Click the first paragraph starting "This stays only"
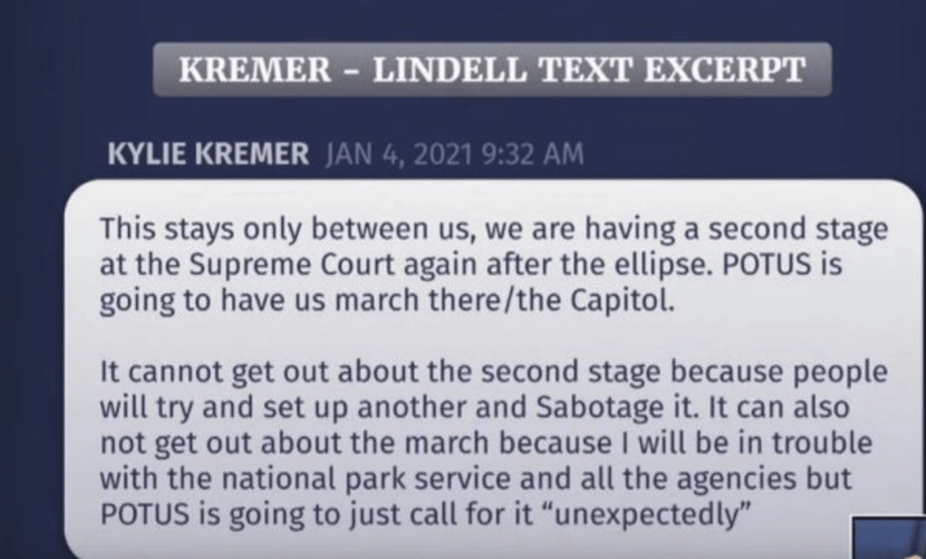Viewport: 926px width, 559px height. pyautogui.click(x=493, y=262)
